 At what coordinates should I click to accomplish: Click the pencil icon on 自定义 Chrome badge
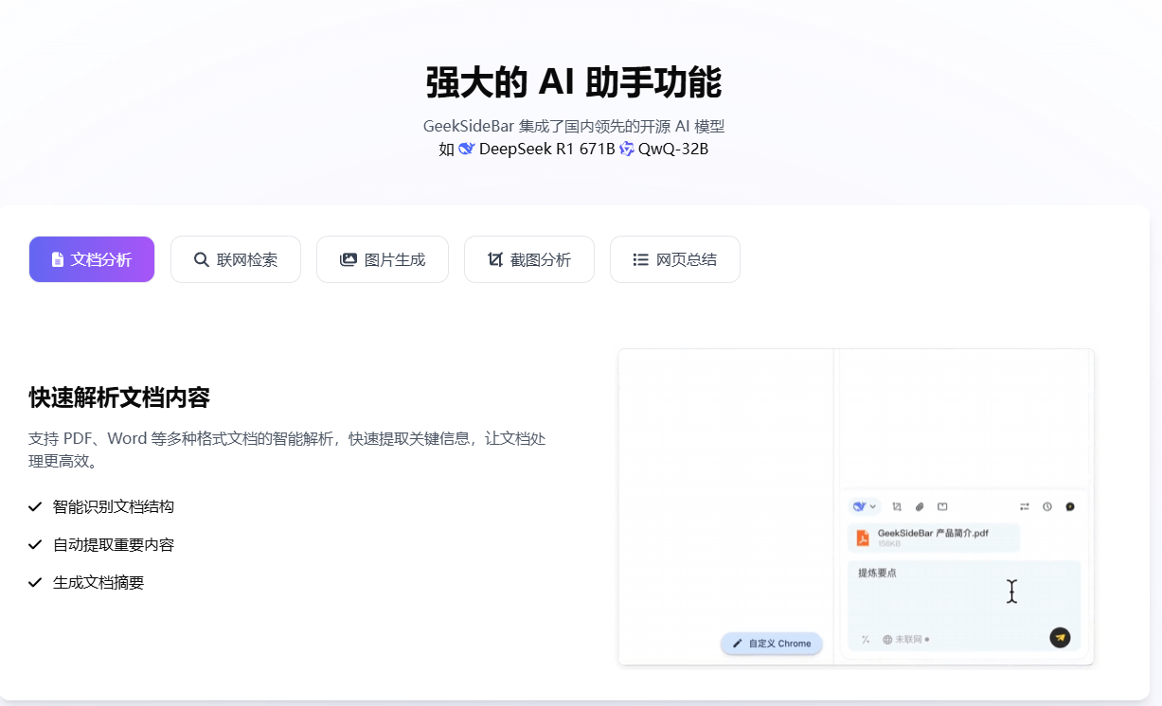739,644
